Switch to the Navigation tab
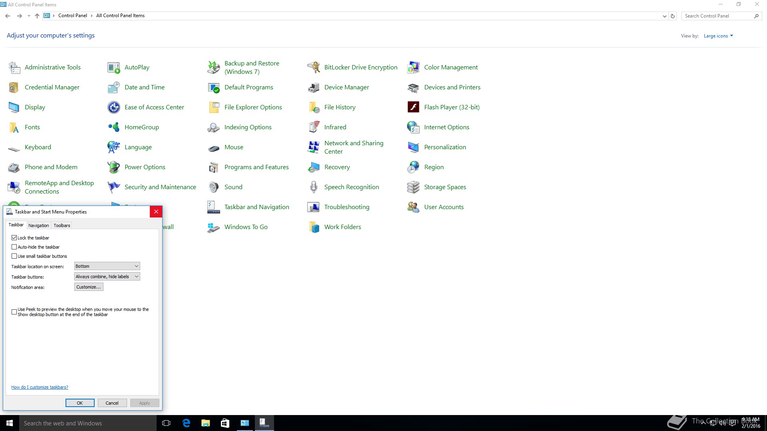 click(x=39, y=225)
